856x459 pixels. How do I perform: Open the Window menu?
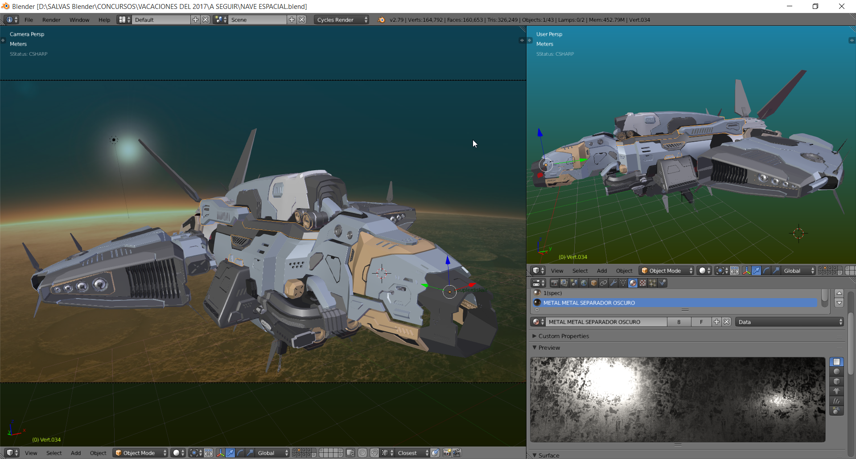pos(79,20)
